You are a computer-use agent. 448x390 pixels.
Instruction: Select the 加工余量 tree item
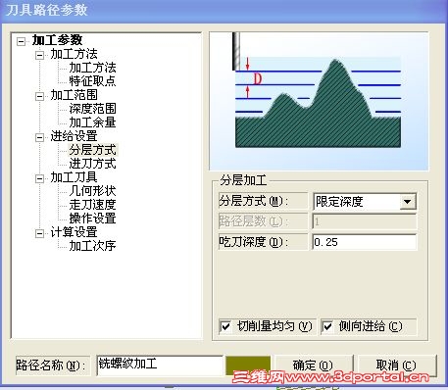[92, 122]
